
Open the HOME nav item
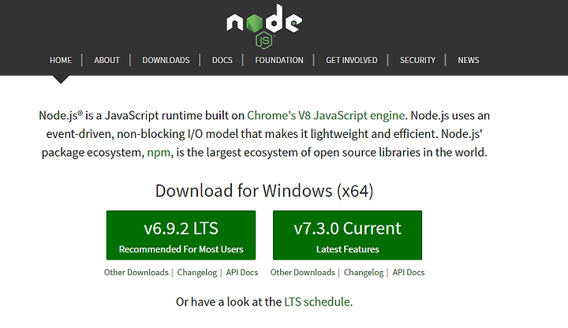pos(61,60)
